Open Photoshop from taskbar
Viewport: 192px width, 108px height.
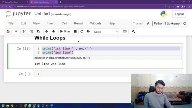pyautogui.click(x=16, y=106)
